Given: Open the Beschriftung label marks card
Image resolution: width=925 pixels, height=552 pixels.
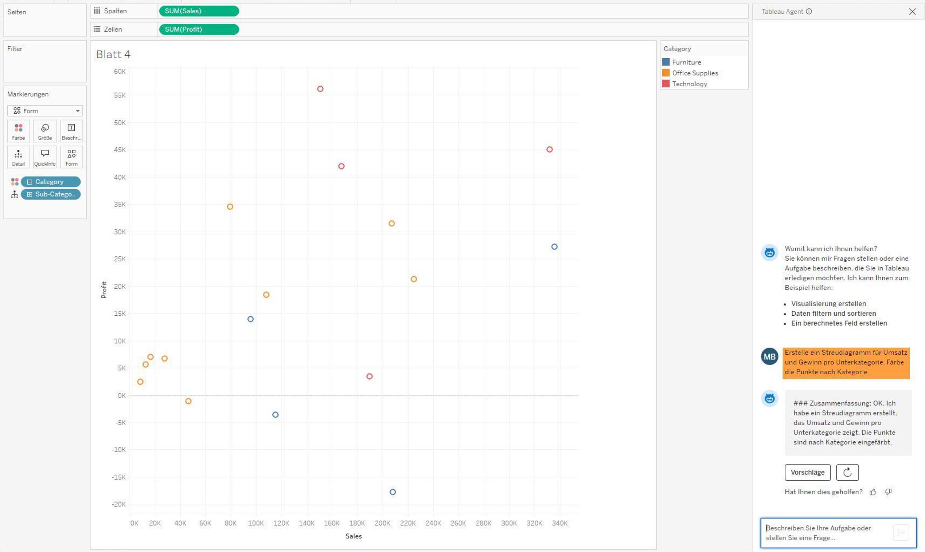Looking at the screenshot, I should (71, 131).
